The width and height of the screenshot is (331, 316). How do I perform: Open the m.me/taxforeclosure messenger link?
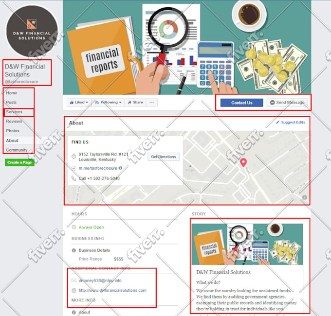pos(98,168)
